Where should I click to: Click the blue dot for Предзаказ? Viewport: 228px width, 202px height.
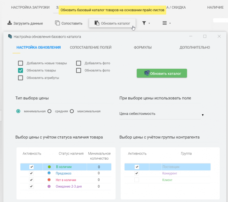(x=49, y=173)
